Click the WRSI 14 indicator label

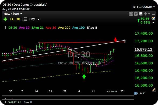15,102
